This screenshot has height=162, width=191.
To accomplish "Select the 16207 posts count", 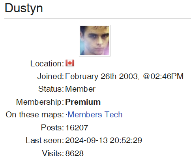I will point(77,128).
